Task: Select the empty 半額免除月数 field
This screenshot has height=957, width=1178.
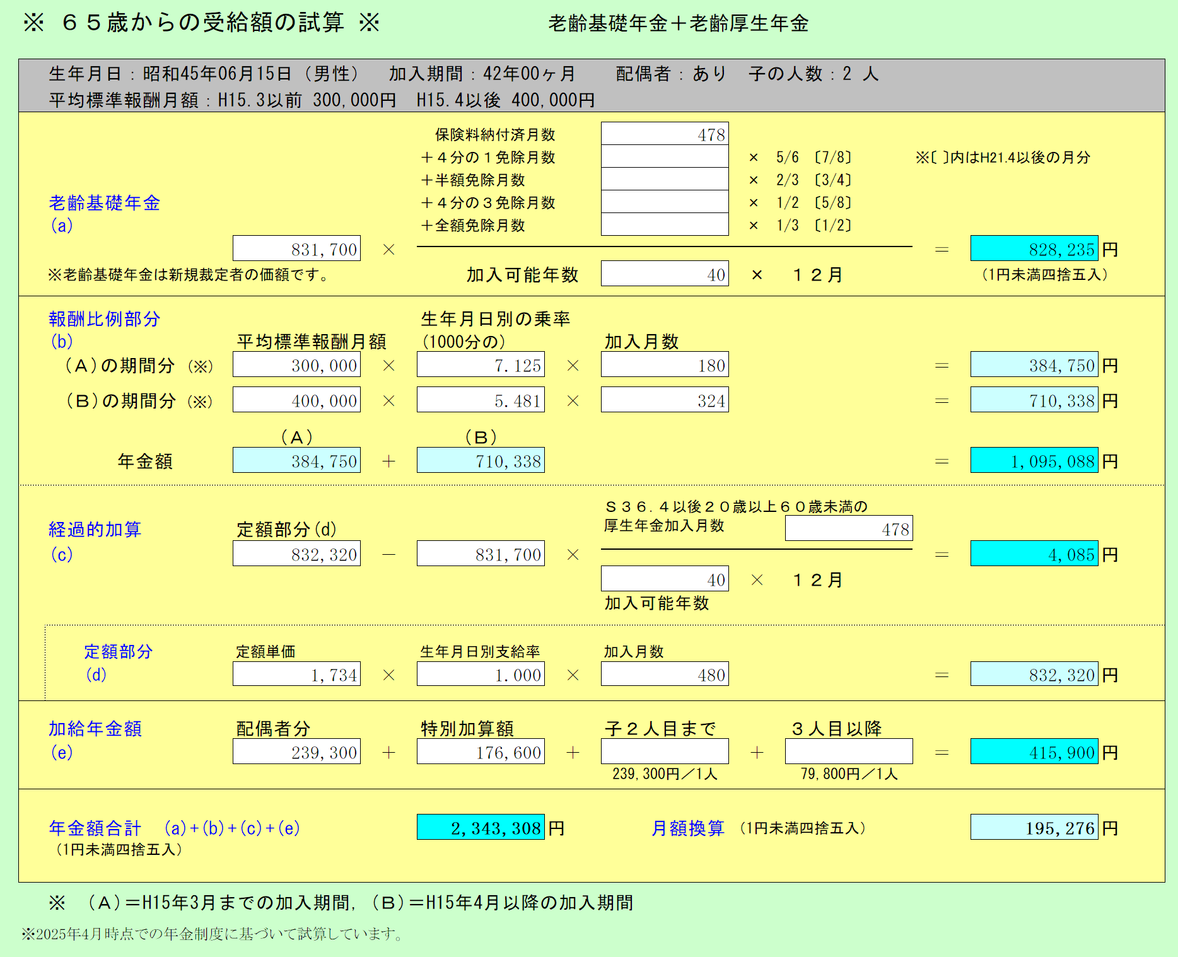Action: tap(665, 179)
